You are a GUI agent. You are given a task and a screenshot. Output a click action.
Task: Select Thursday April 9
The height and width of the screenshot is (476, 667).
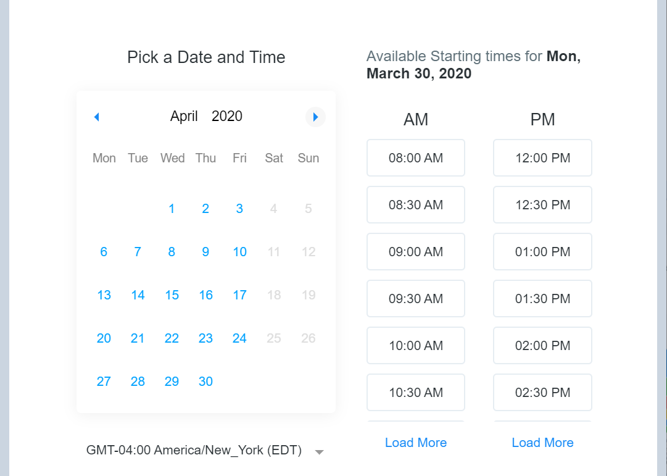tap(205, 252)
